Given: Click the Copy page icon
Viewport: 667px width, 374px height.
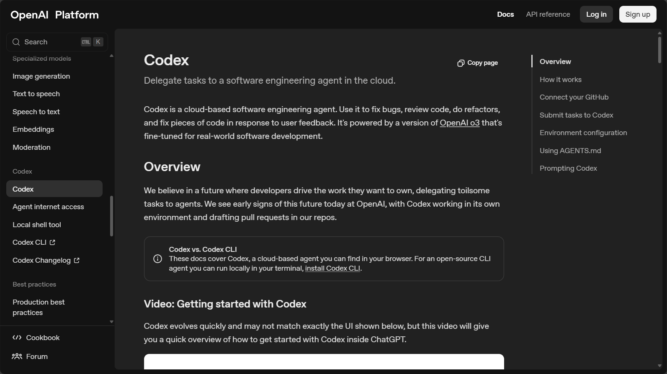Looking at the screenshot, I should coord(461,63).
